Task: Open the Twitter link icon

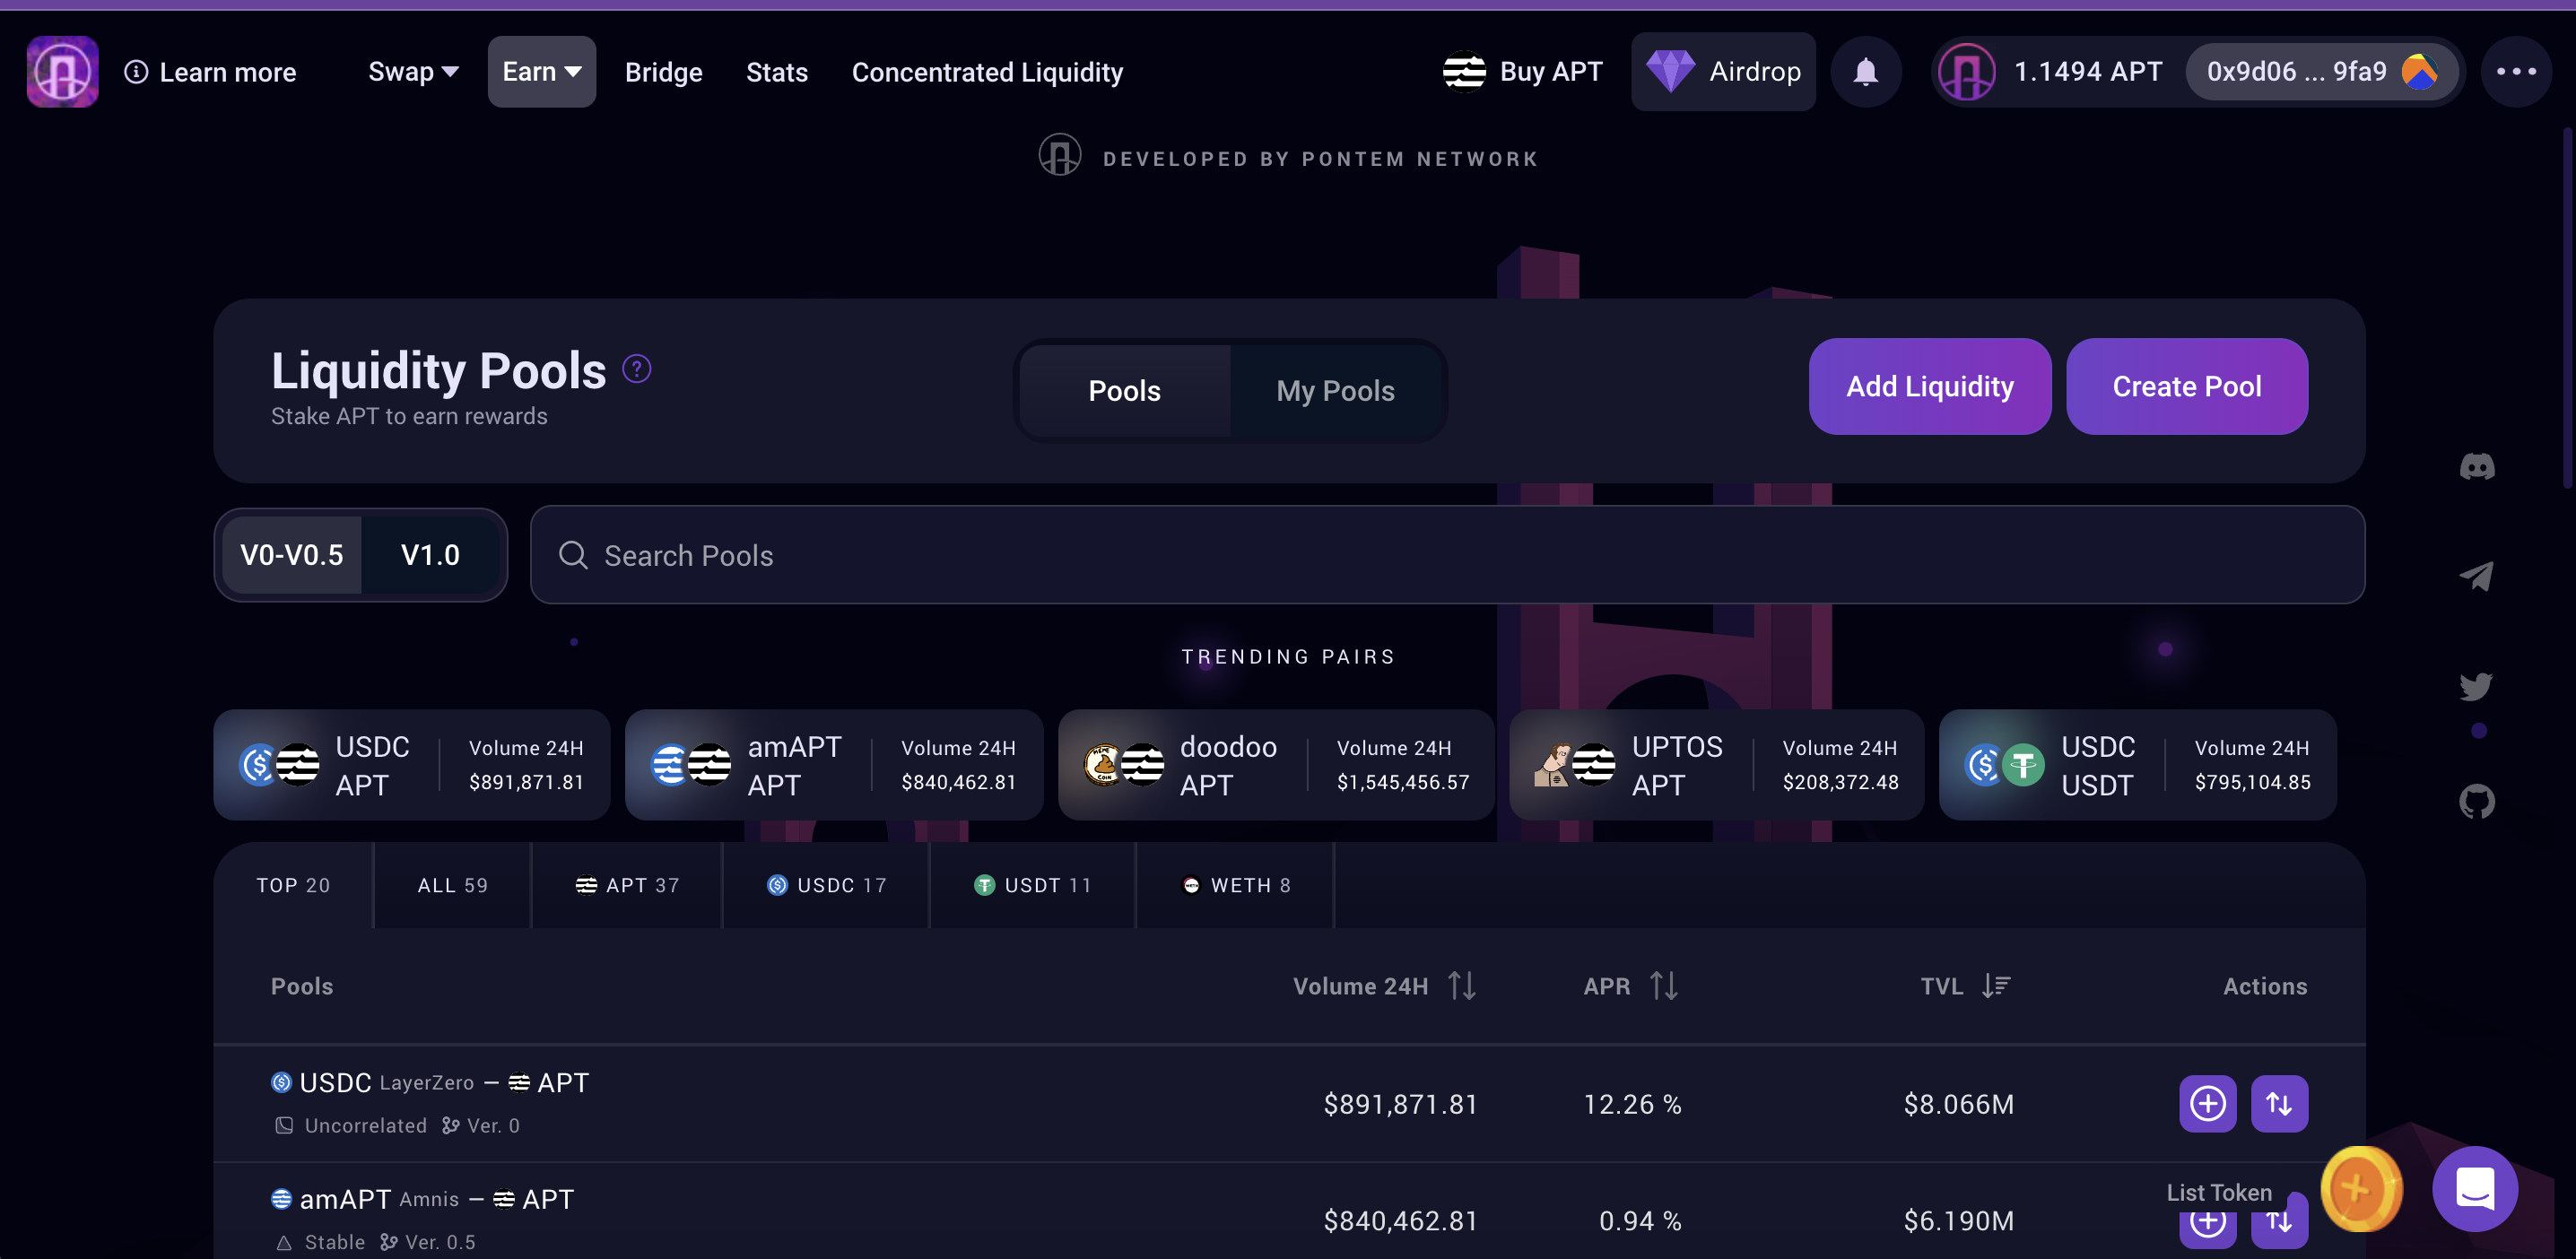Action: tap(2476, 686)
